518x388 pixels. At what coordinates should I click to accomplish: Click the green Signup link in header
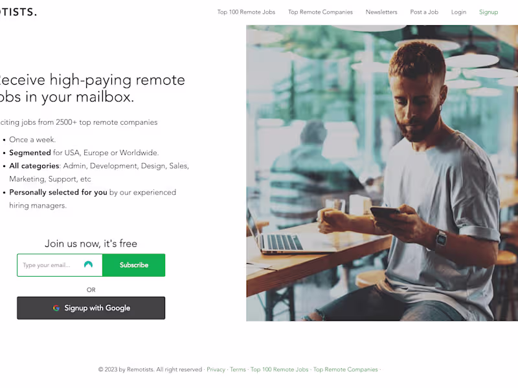click(488, 12)
